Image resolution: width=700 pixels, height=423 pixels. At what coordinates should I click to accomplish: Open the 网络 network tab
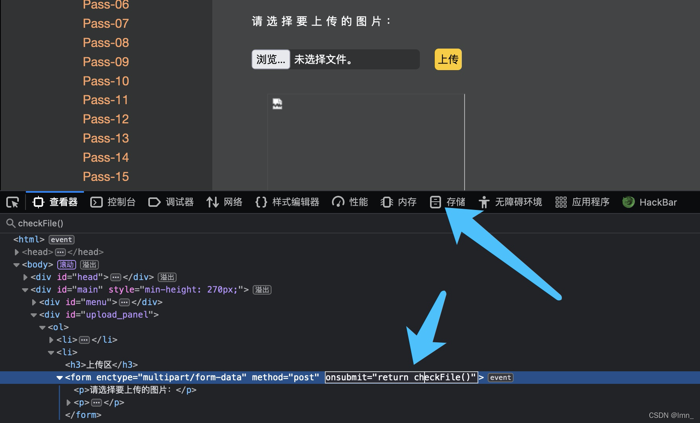point(224,202)
